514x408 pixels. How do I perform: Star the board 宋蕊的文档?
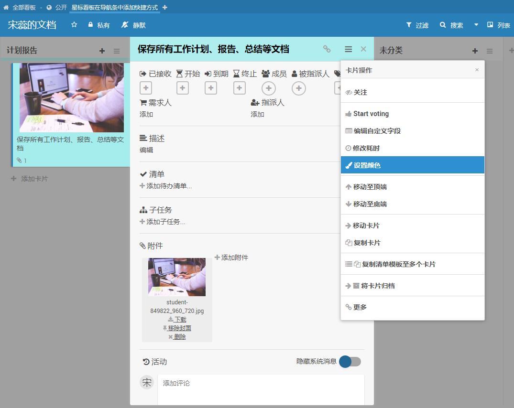pos(74,25)
